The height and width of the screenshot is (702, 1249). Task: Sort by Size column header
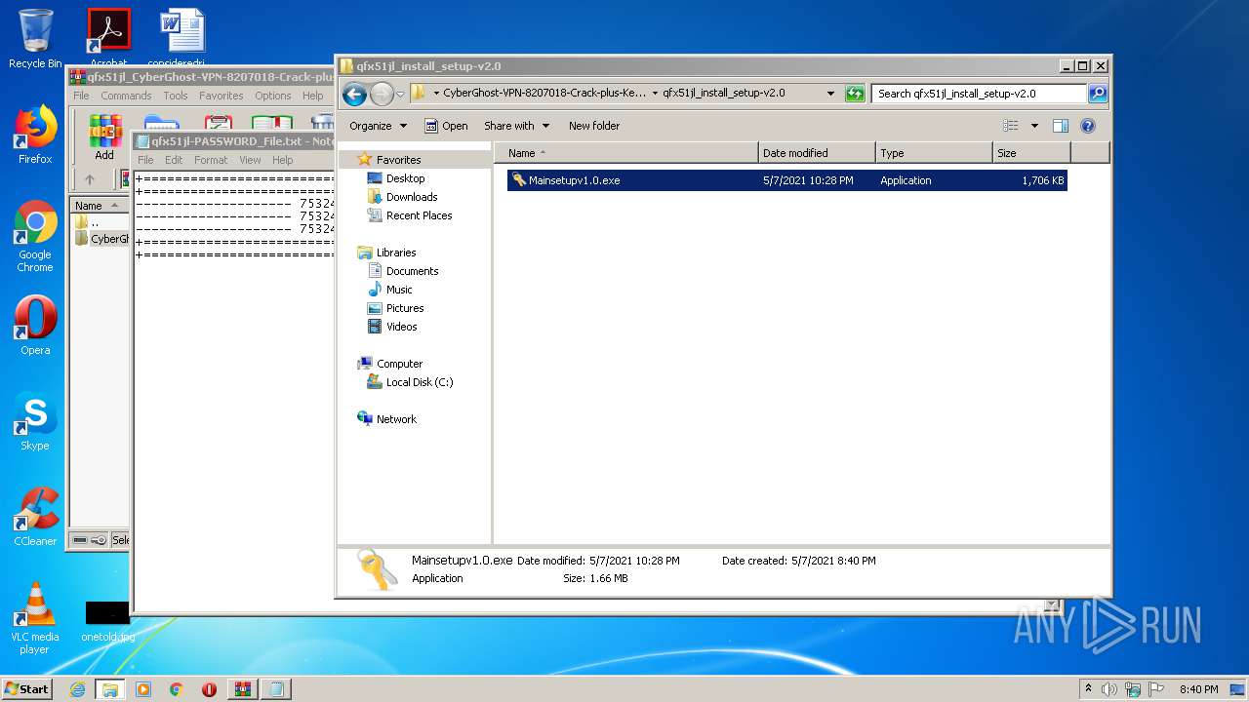pyautogui.click(x=1031, y=153)
